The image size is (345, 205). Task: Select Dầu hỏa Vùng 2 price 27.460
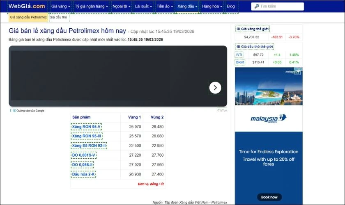[157, 174]
